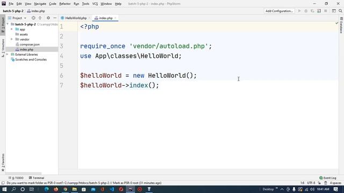This screenshot has height=193, width=344.
Task: Close the index.php editor tab
Action: [x=115, y=18]
